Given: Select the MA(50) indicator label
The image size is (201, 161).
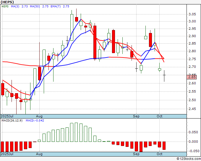Looking at the screenshot, I should 35,6.
